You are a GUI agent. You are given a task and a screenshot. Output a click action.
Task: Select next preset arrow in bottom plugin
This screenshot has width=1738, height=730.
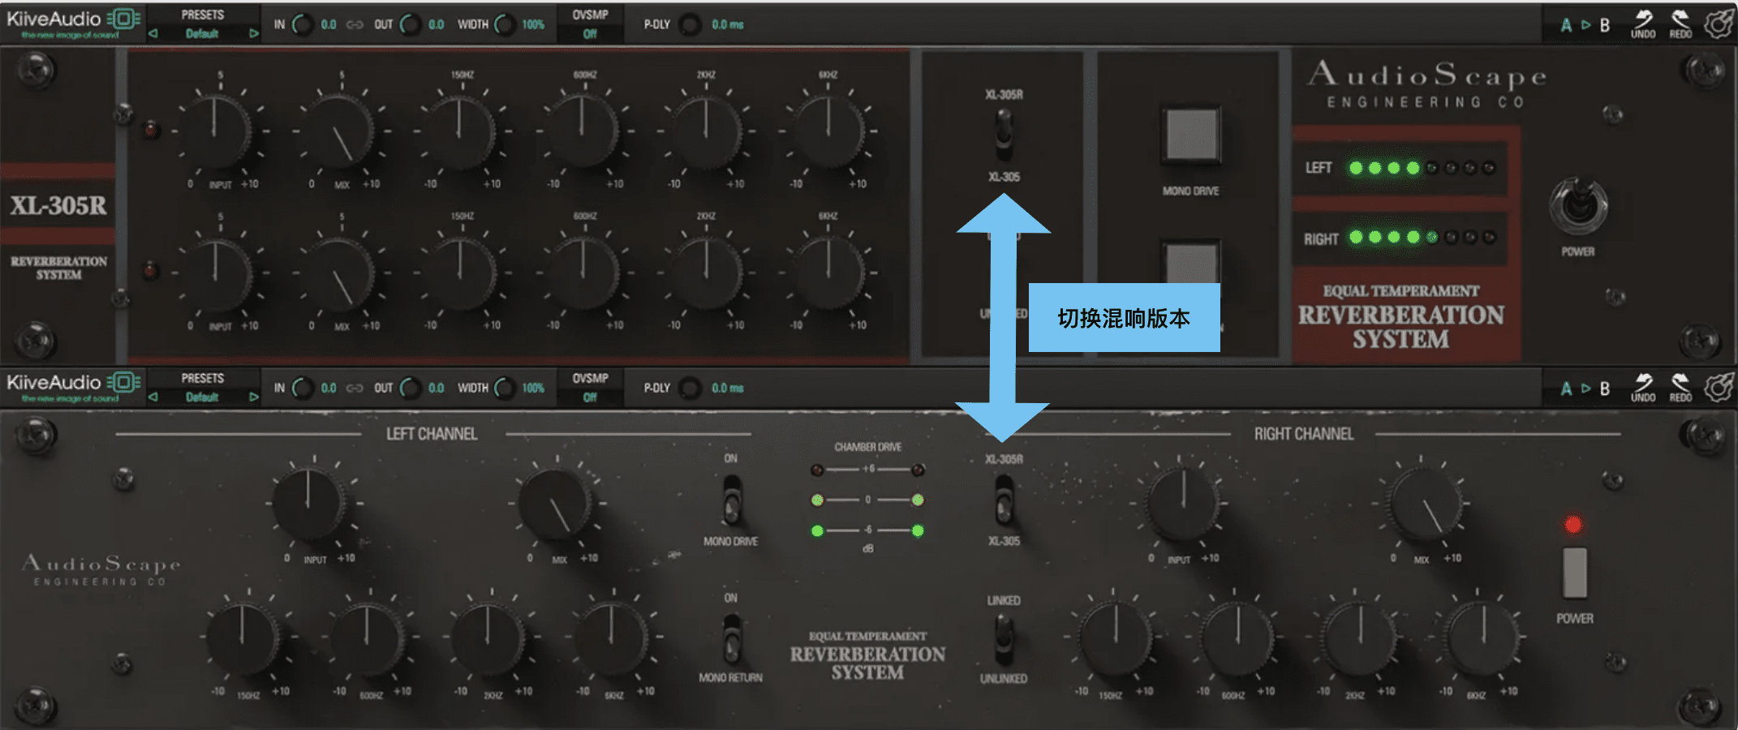[253, 397]
